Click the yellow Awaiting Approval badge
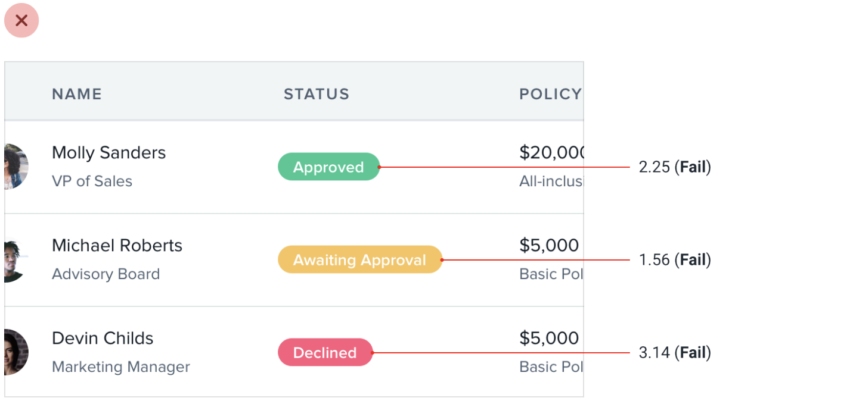 pos(359,260)
